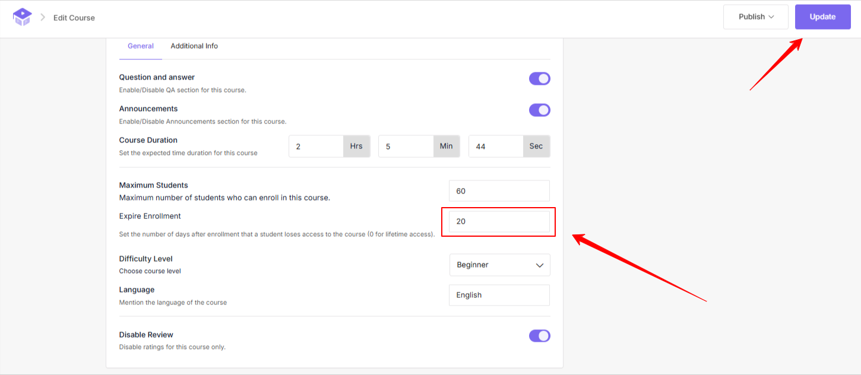This screenshot has height=375, width=861.
Task: Open the Publish dropdown button
Action: [756, 17]
